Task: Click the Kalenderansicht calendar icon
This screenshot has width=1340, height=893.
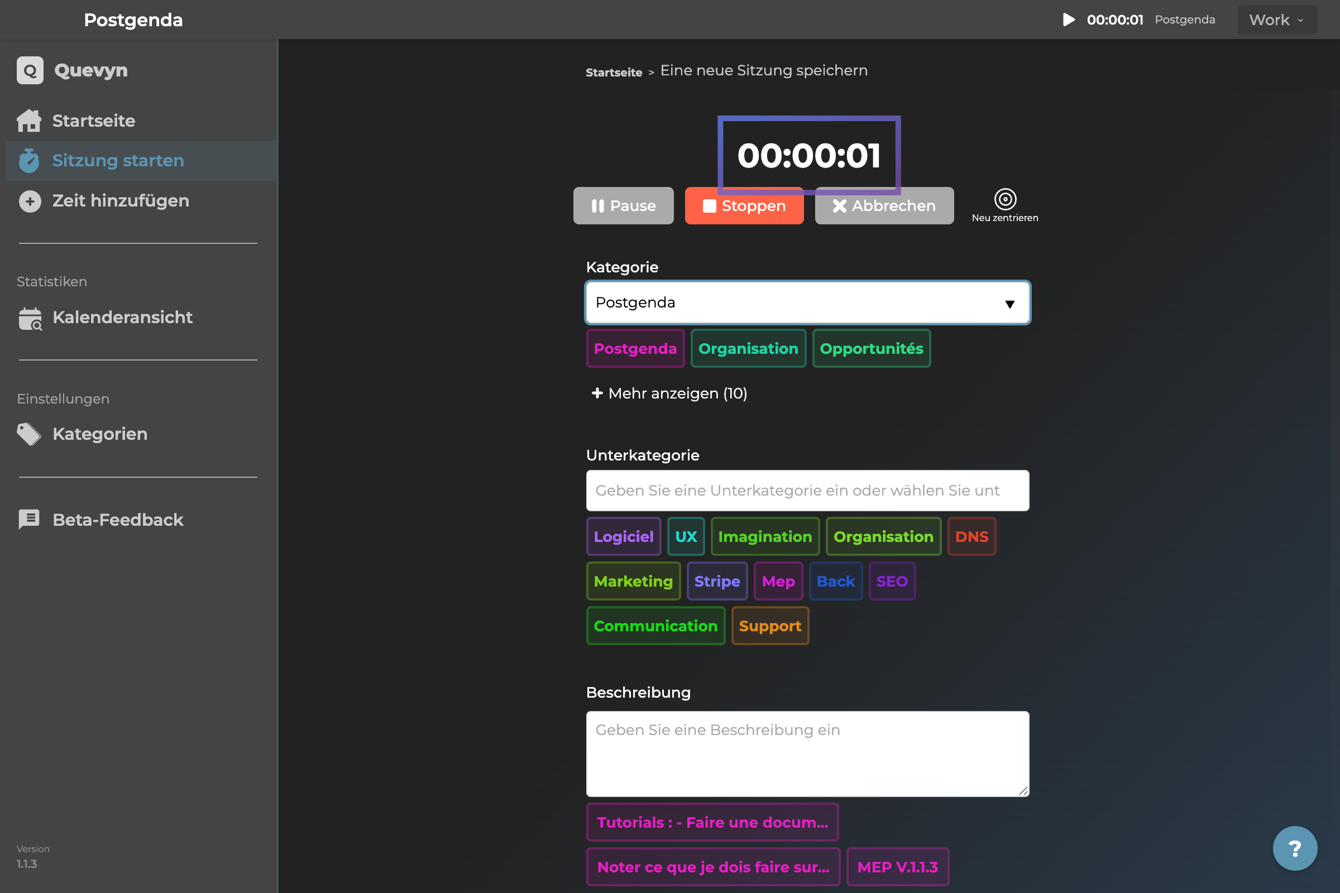Action: pos(30,318)
